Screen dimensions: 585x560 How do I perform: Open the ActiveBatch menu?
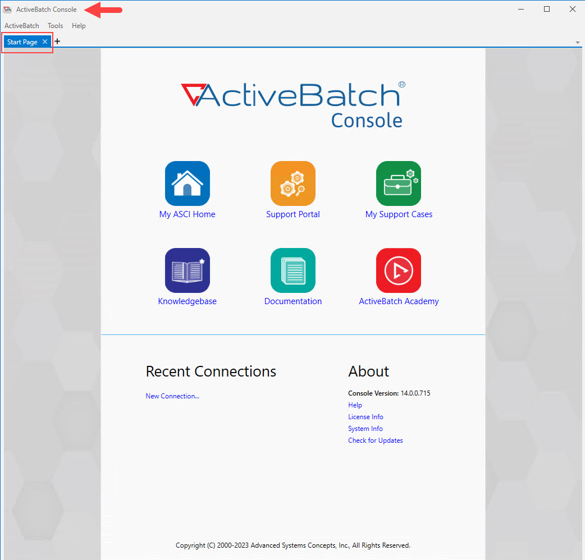coord(21,25)
